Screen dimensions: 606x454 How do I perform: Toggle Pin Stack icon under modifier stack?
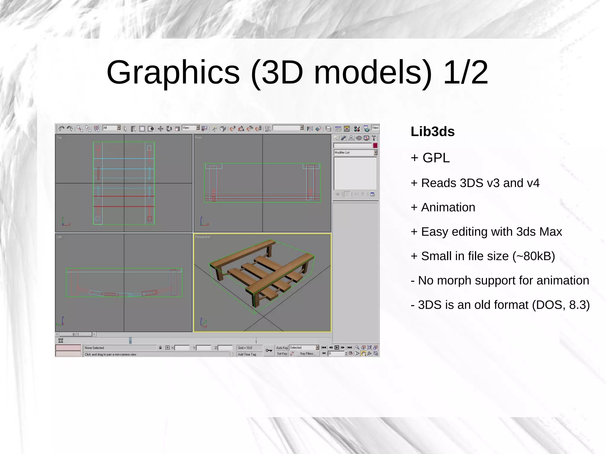point(338,194)
